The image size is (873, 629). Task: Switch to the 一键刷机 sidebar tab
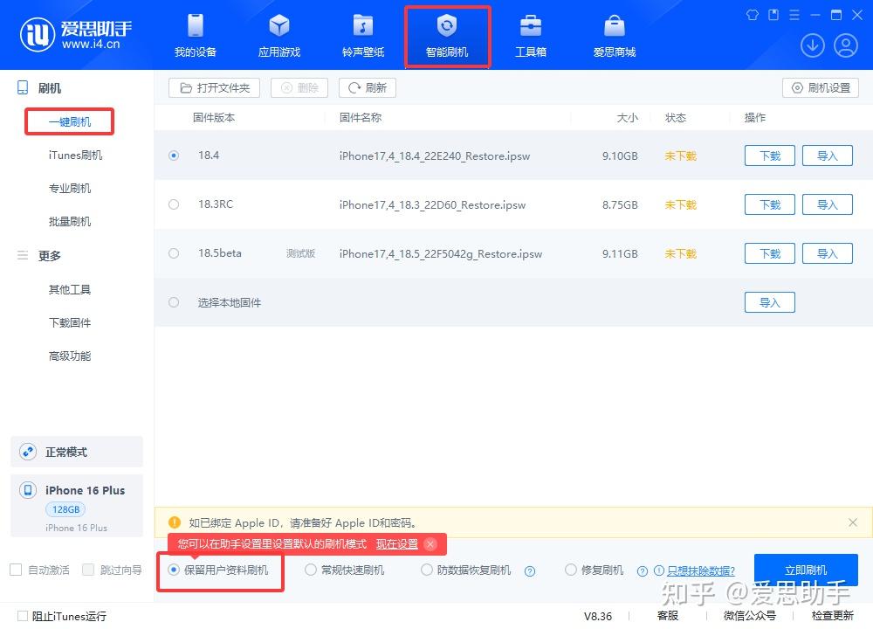(x=69, y=121)
